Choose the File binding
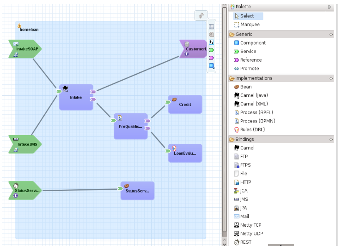Screen dimensions: 342x252 [x=240, y=174]
